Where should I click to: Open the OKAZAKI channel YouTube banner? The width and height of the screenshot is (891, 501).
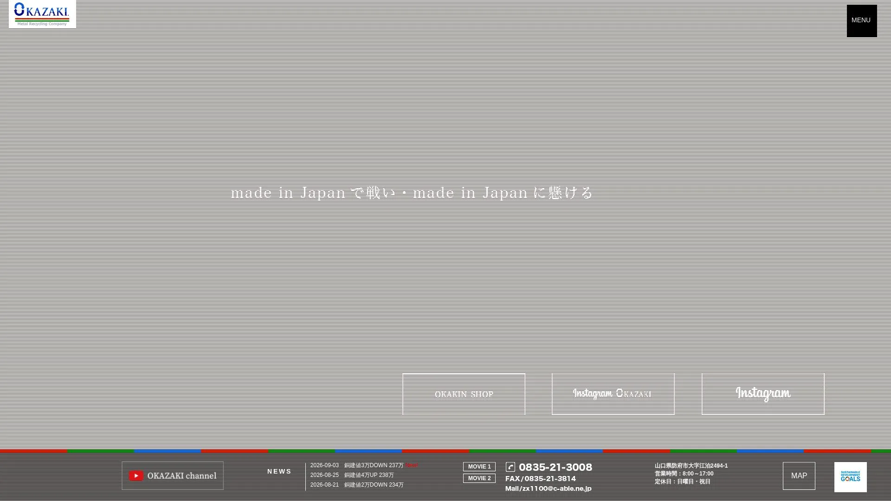pyautogui.click(x=173, y=475)
